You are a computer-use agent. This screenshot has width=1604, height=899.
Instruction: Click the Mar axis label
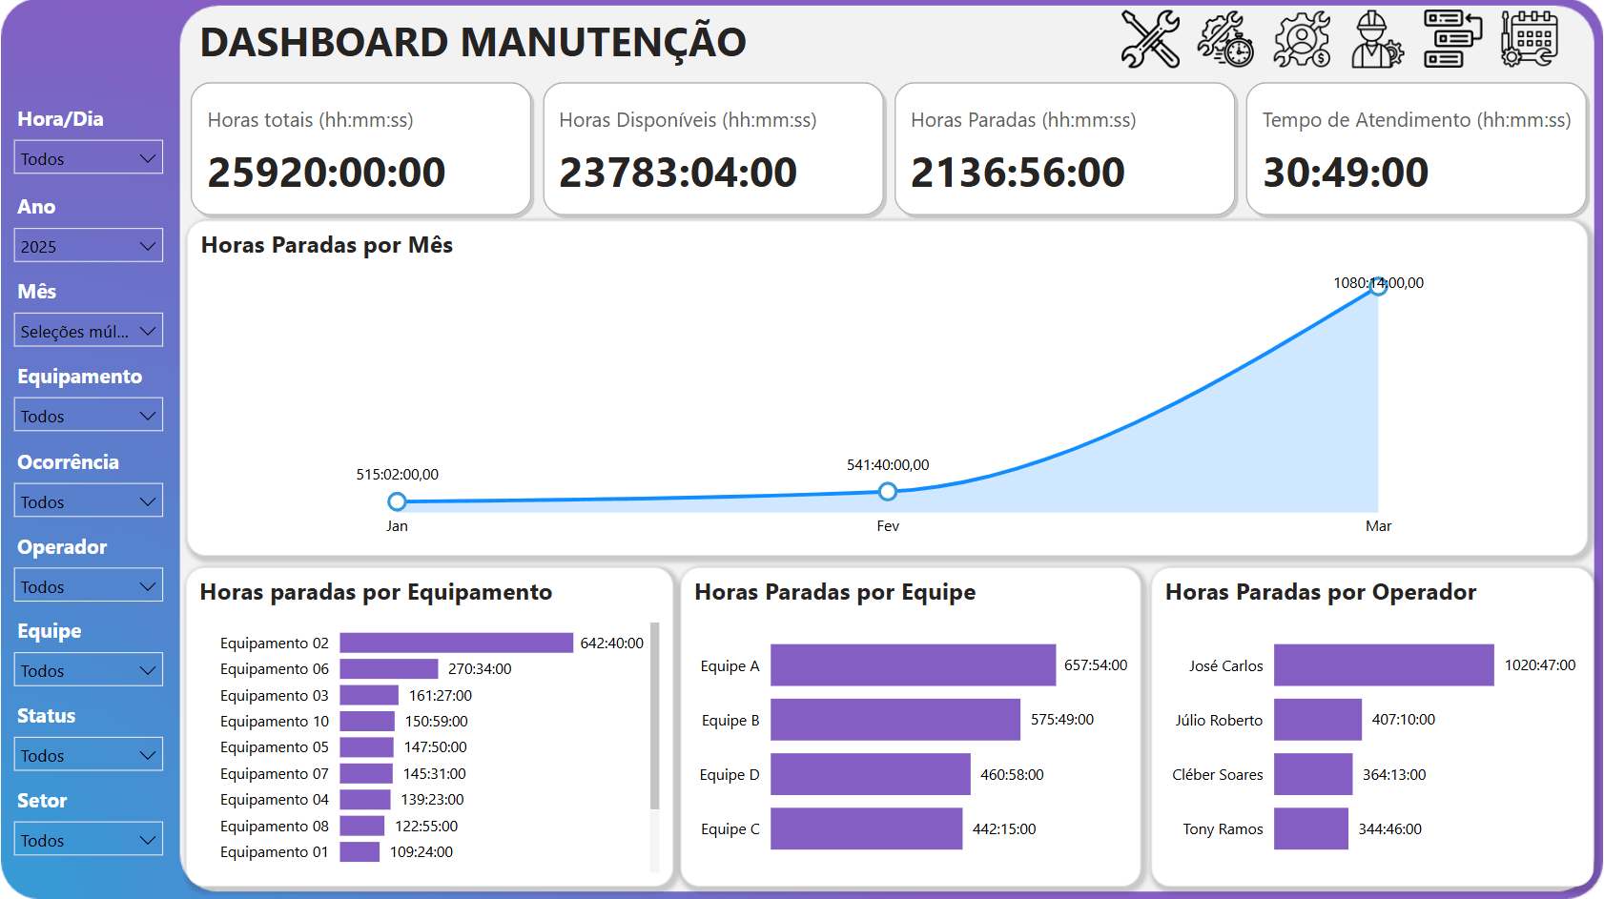[x=1378, y=526]
